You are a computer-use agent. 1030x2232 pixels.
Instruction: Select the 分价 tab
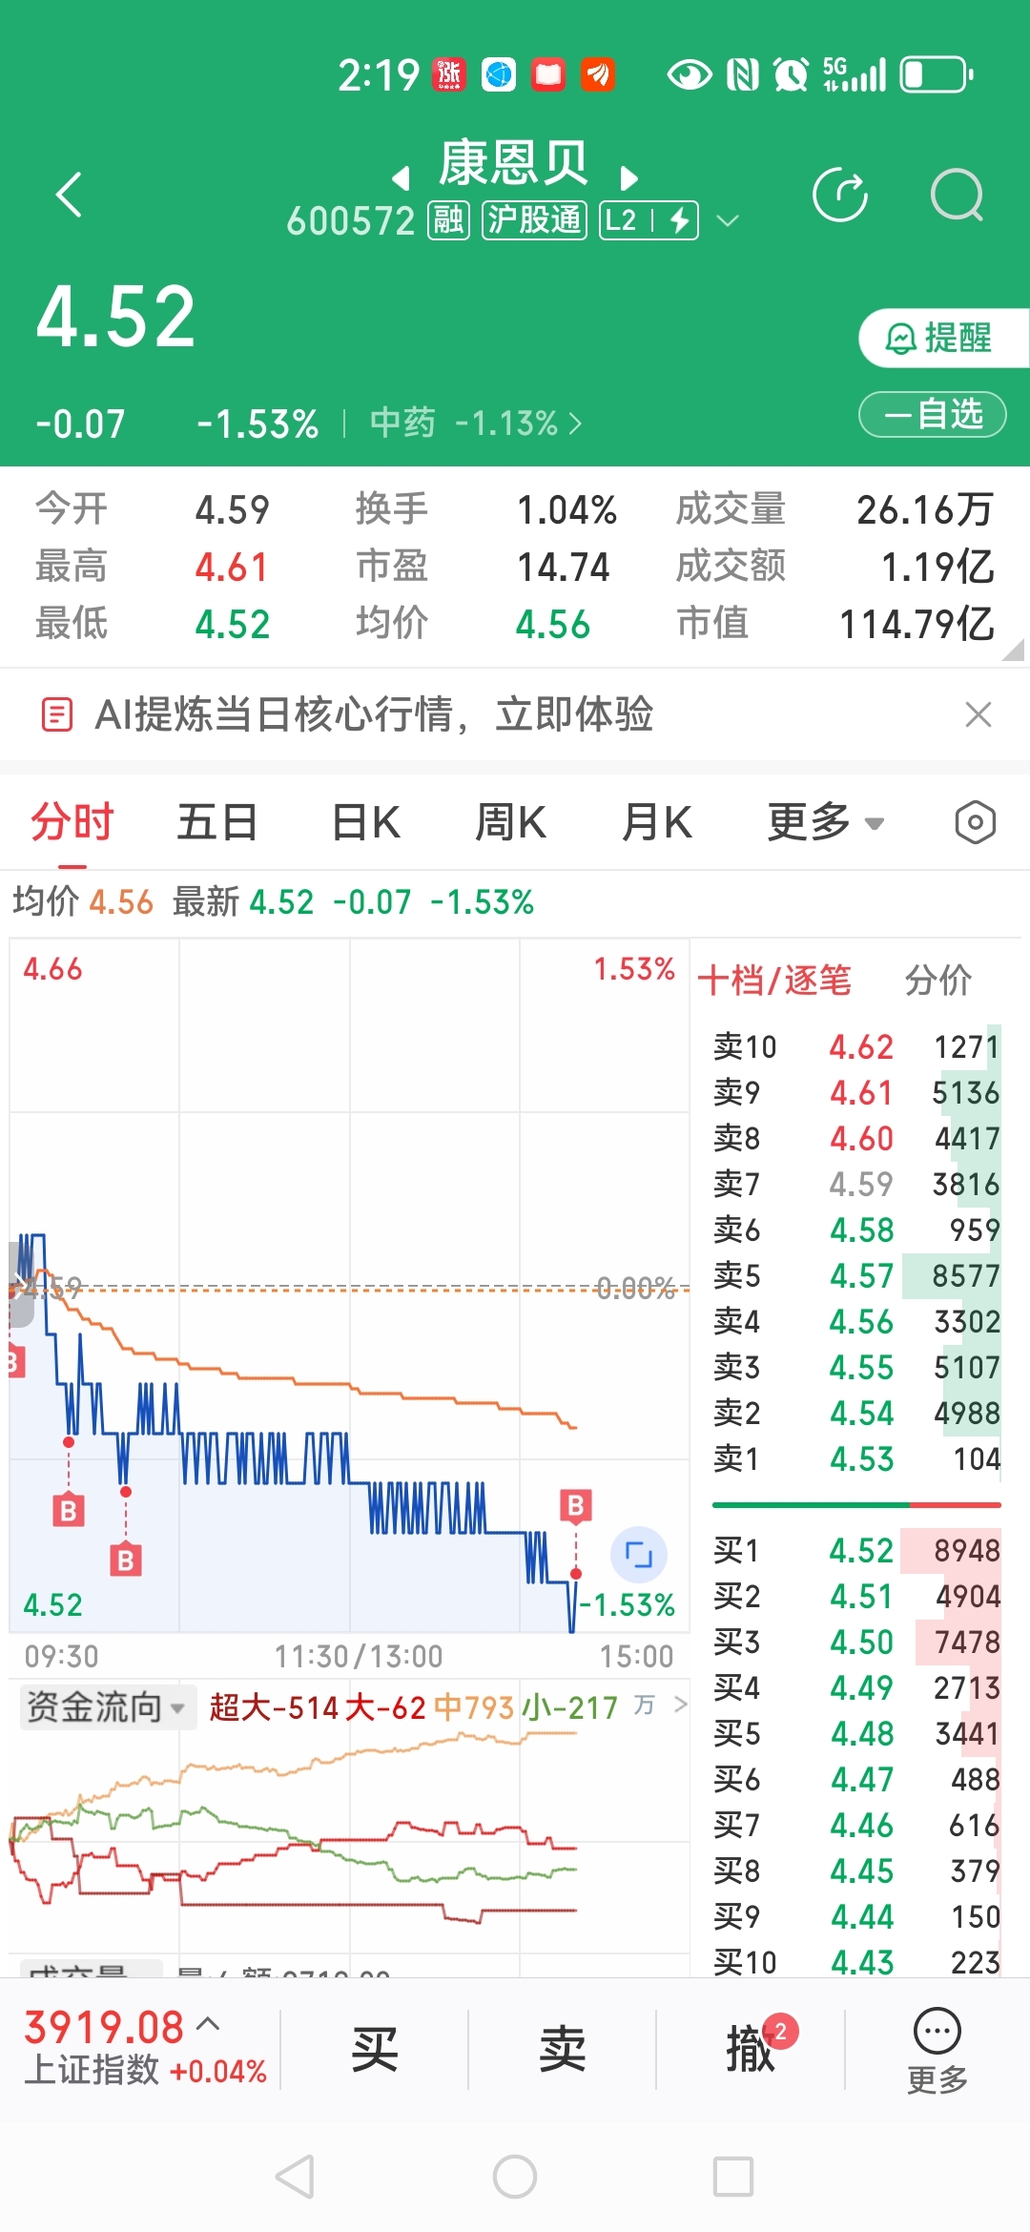[x=938, y=980]
